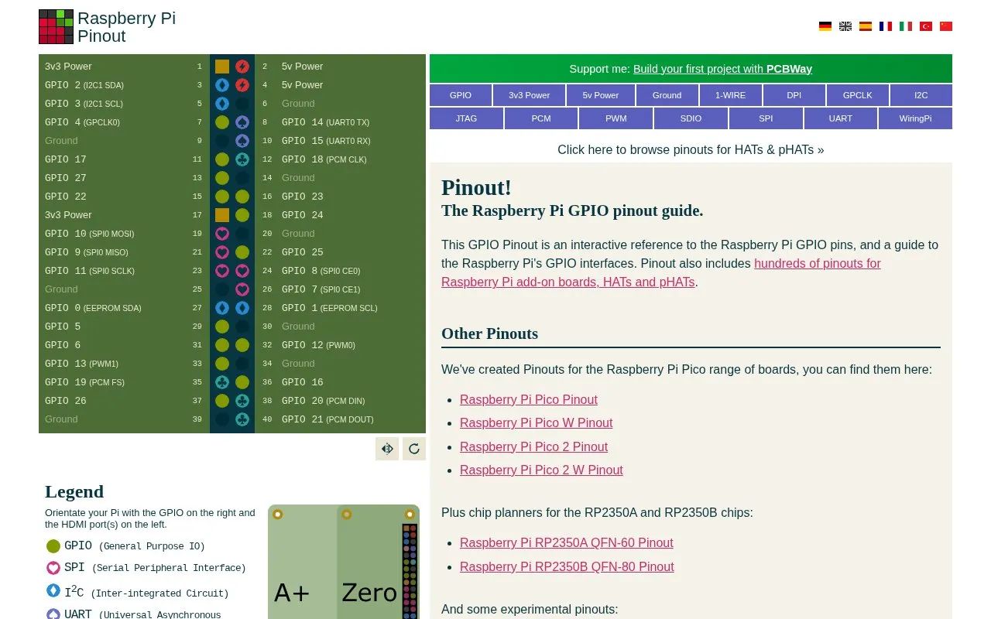Open Raspberry Pi Pico 2 W Pinout
The height and width of the screenshot is (619, 991).
pyautogui.click(x=541, y=470)
